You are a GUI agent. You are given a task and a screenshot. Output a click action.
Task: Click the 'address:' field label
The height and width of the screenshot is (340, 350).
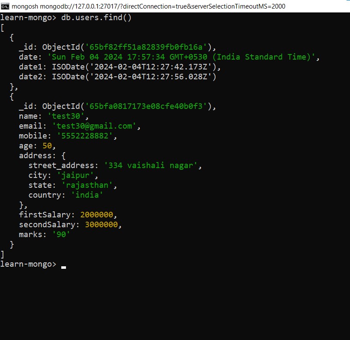click(37, 156)
